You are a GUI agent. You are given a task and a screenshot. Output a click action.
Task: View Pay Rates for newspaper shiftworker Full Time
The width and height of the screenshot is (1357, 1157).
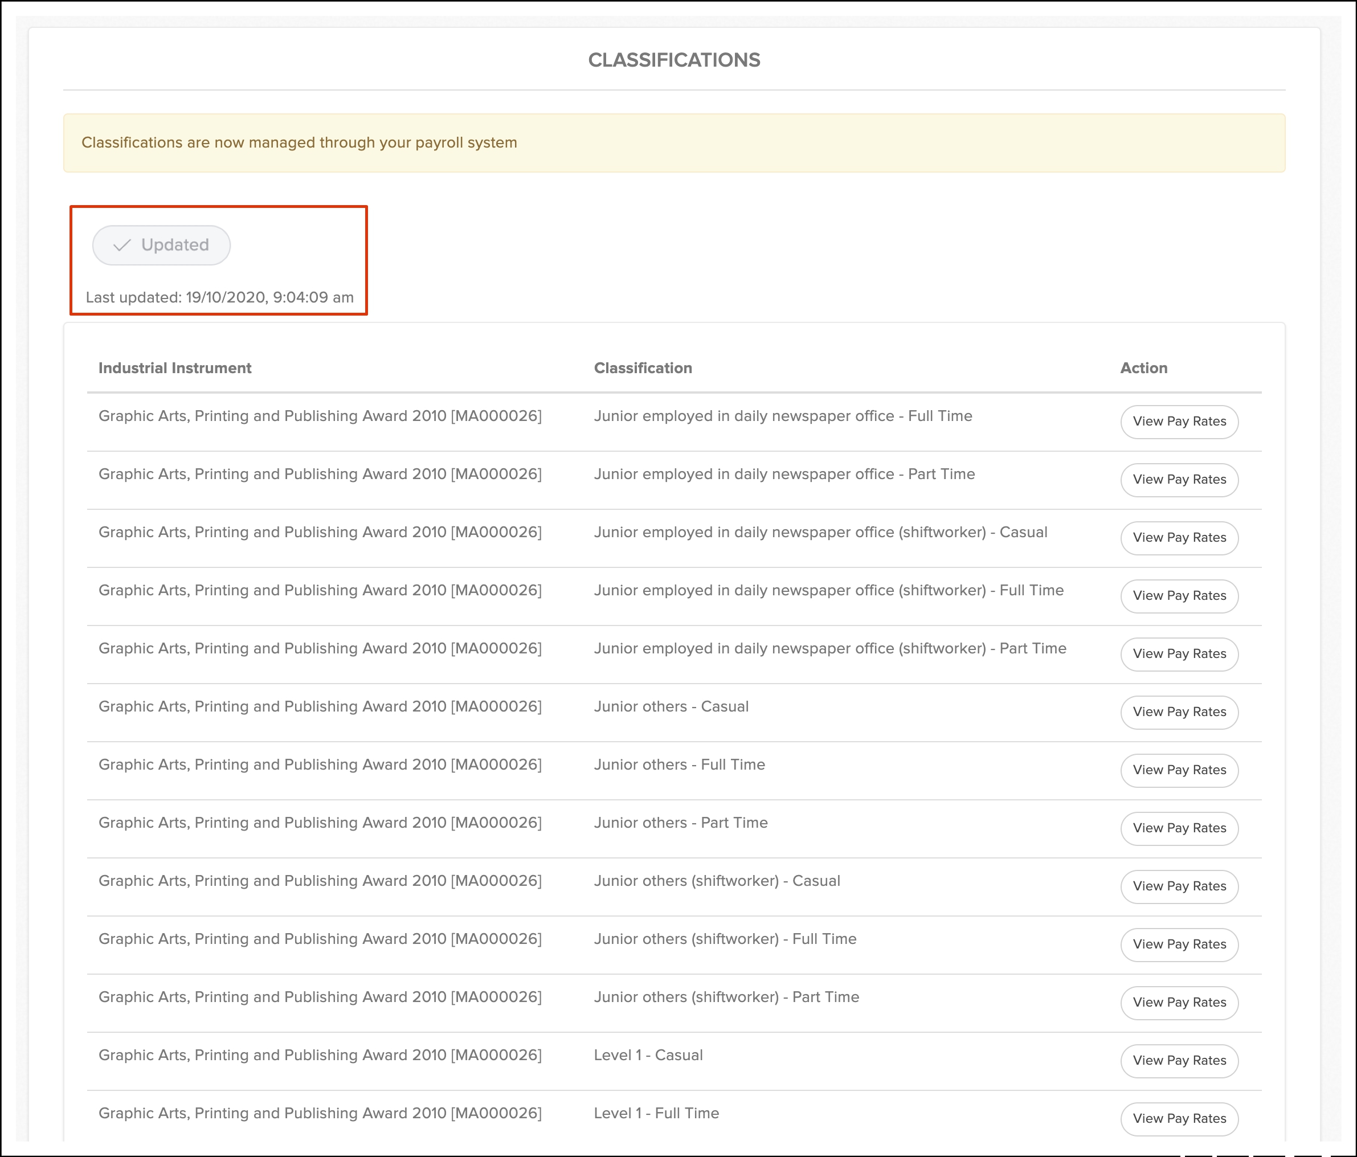point(1179,596)
